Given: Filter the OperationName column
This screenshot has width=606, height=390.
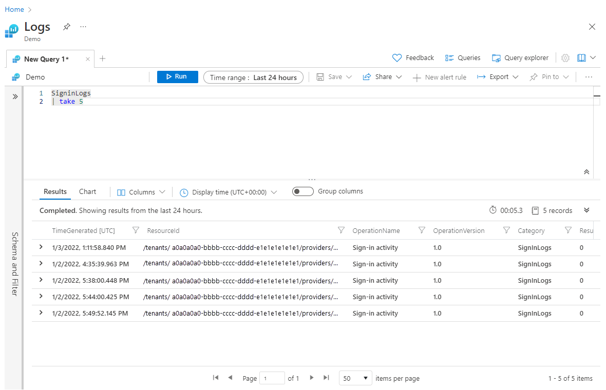Looking at the screenshot, I should pyautogui.click(x=422, y=230).
